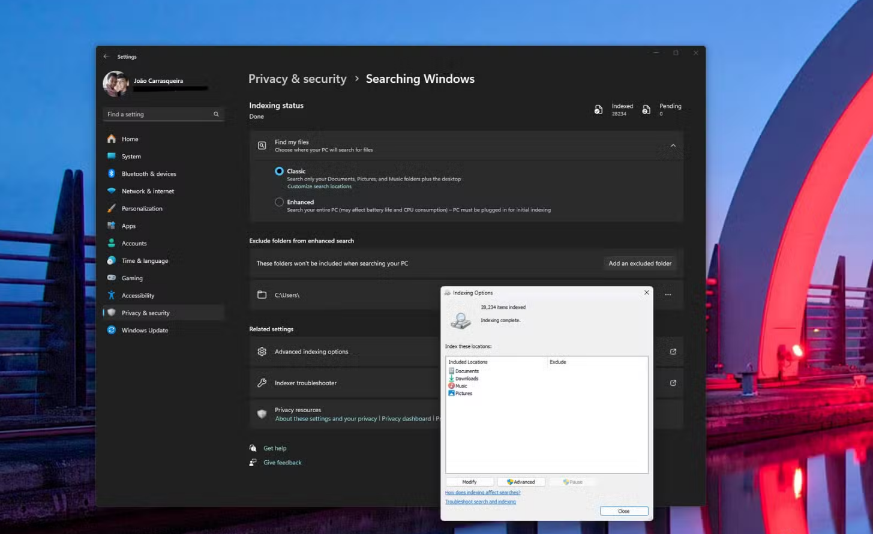Image resolution: width=873 pixels, height=534 pixels.
Task: Collapse the 'Find my files' section chevron
Action: (x=673, y=146)
